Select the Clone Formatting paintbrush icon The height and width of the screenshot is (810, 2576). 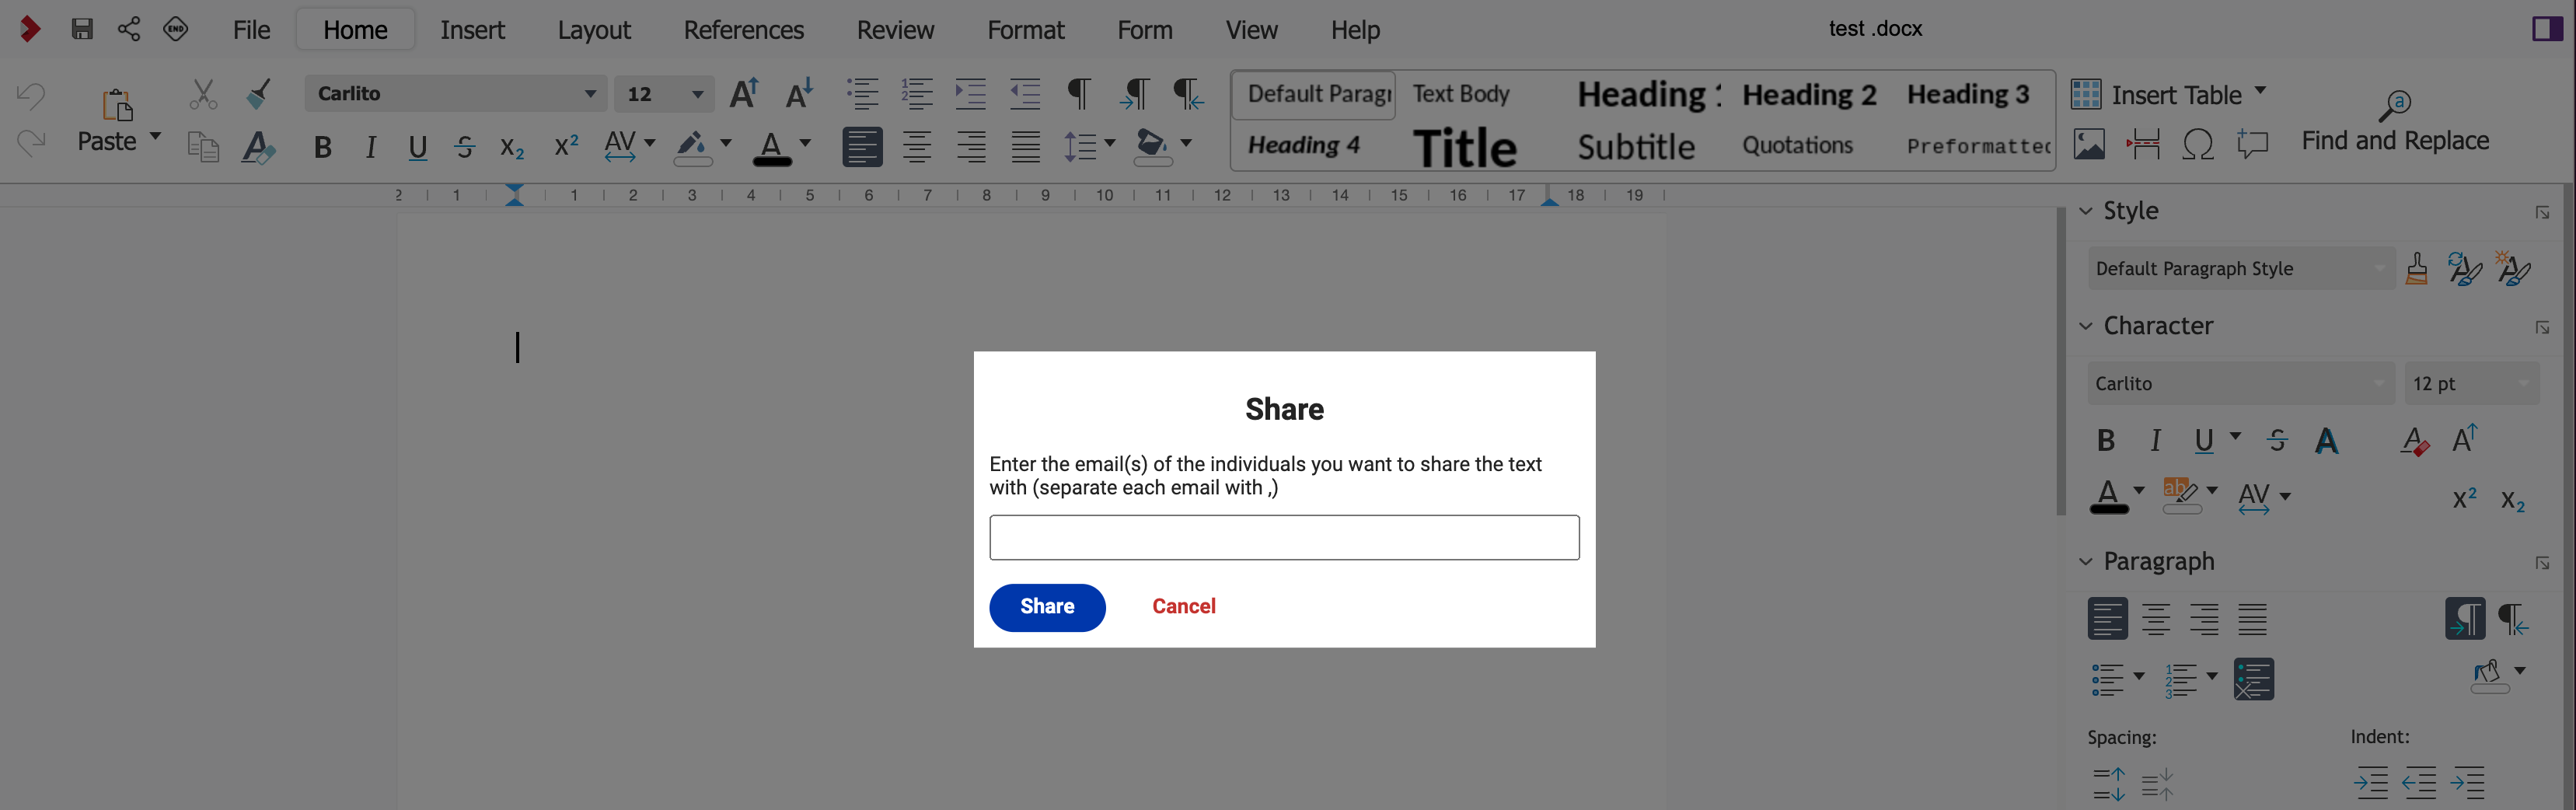point(259,94)
